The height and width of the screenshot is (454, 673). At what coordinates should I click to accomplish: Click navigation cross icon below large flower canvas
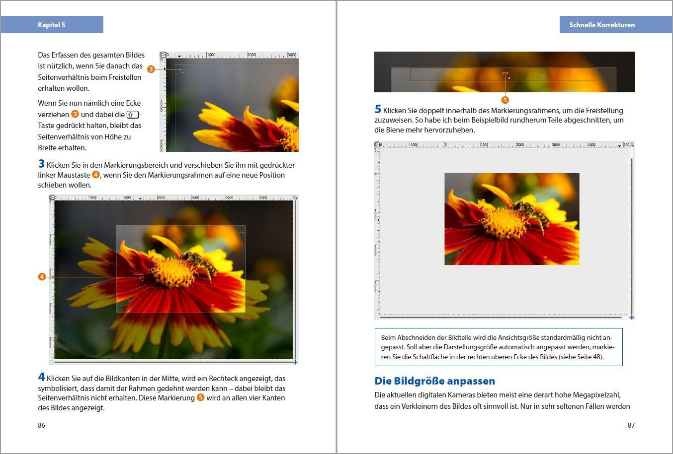tap(295, 362)
